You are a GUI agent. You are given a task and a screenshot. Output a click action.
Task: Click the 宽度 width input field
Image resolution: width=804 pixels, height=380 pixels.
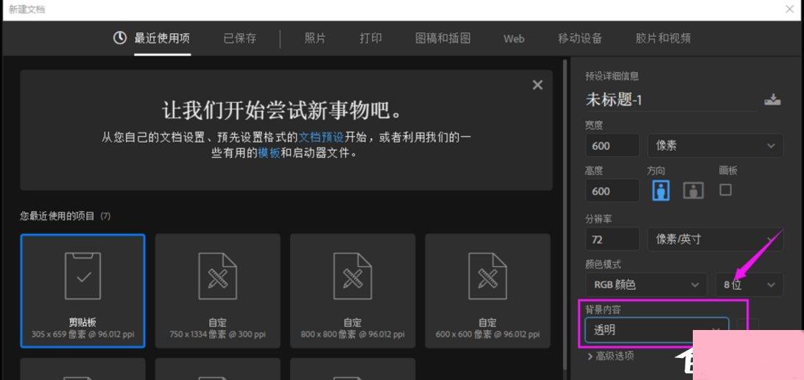[613, 146]
